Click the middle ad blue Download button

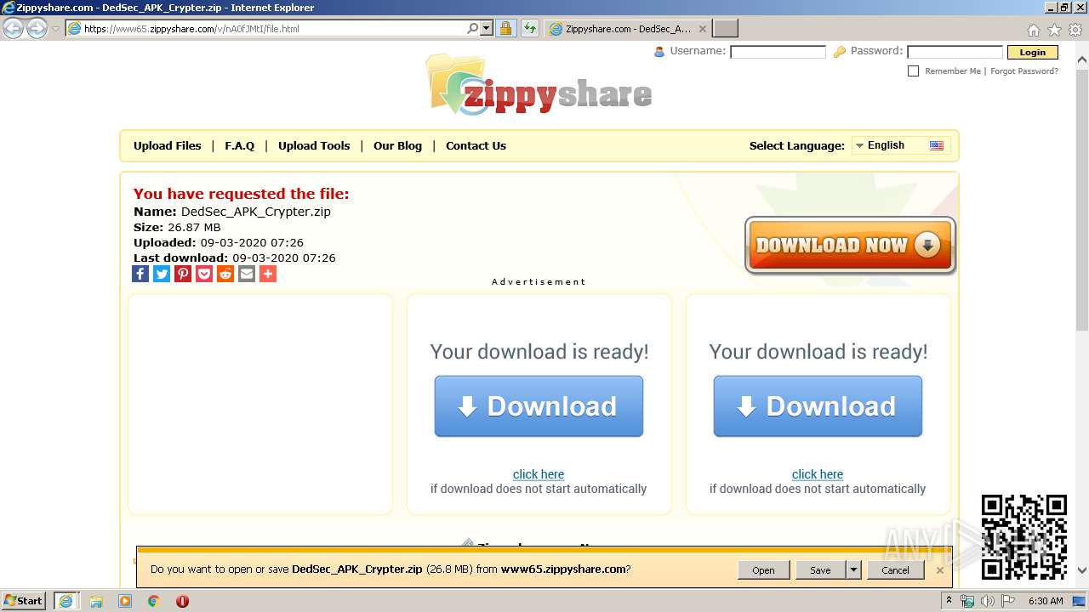[539, 406]
